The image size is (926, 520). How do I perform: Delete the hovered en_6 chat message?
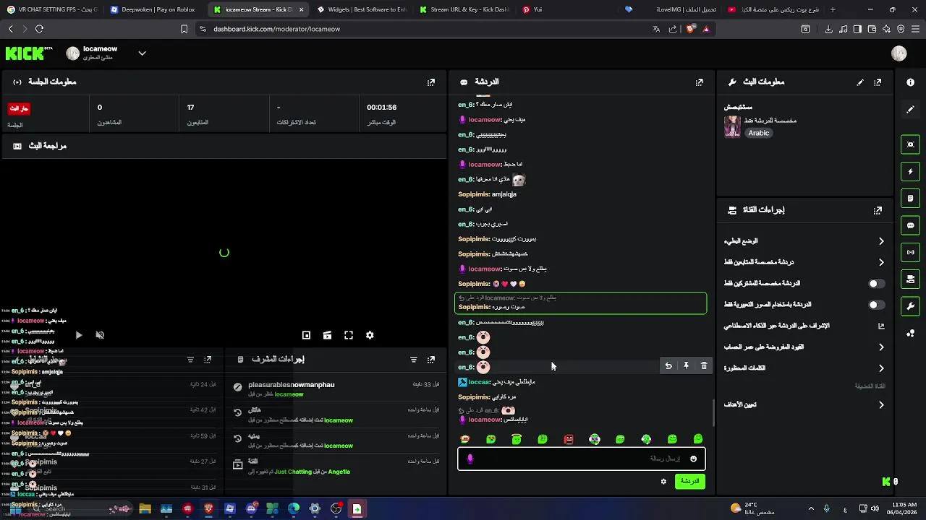tap(704, 366)
